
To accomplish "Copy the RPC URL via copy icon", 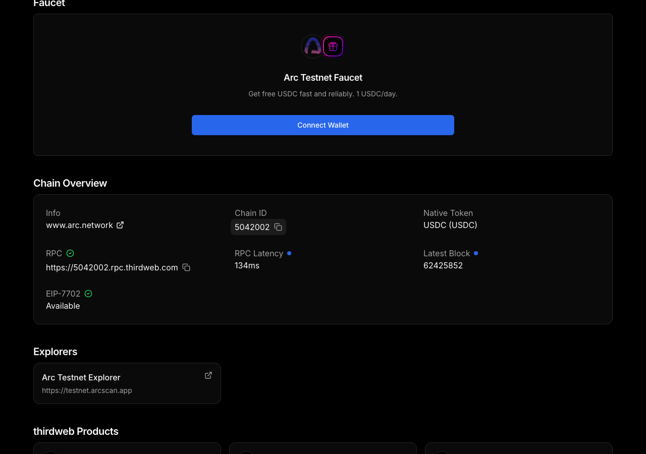I will tap(186, 267).
